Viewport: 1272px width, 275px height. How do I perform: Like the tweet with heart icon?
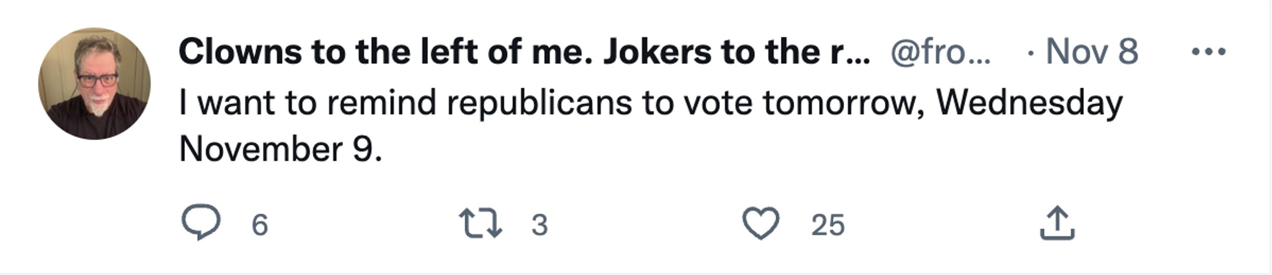tap(761, 223)
